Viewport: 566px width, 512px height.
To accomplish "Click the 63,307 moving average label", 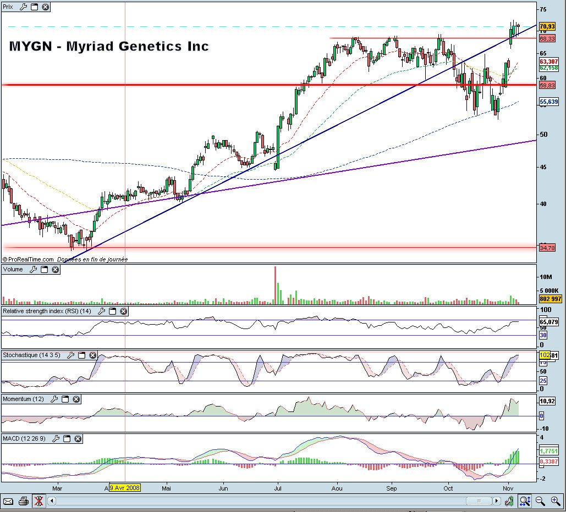I will (549, 62).
